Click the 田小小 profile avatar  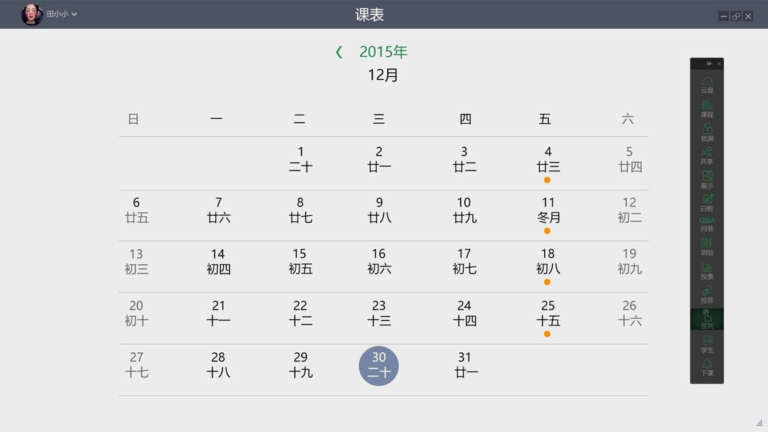(32, 14)
